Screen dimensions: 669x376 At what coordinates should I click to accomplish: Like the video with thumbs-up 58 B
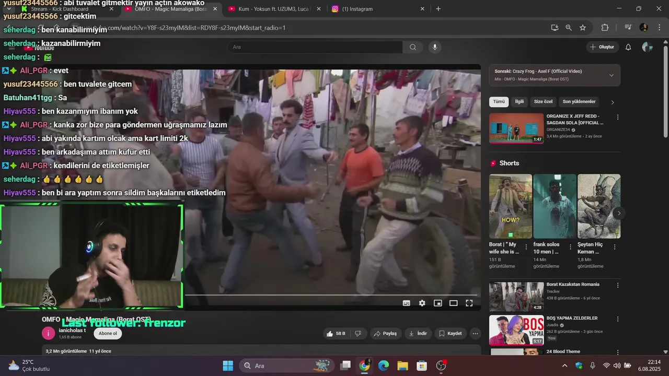point(336,333)
